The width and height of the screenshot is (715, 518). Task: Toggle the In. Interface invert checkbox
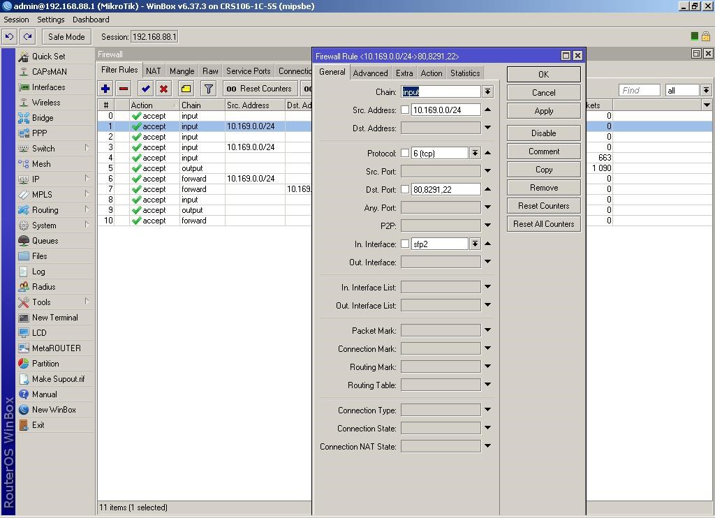[x=405, y=244]
